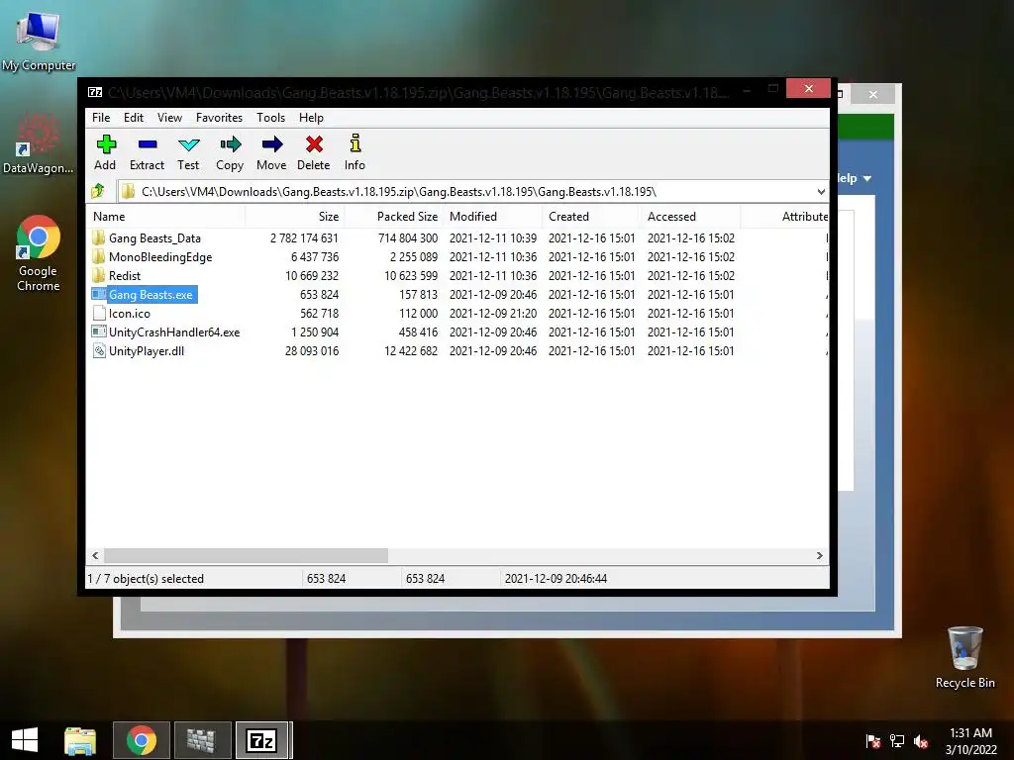
Task: Click the Icon.ico file icon
Action: (x=99, y=313)
